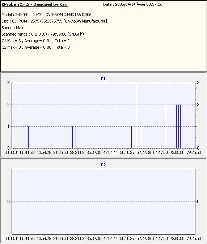
Task: Click the tallest C1 spike reaching 3
Action: 137,115
